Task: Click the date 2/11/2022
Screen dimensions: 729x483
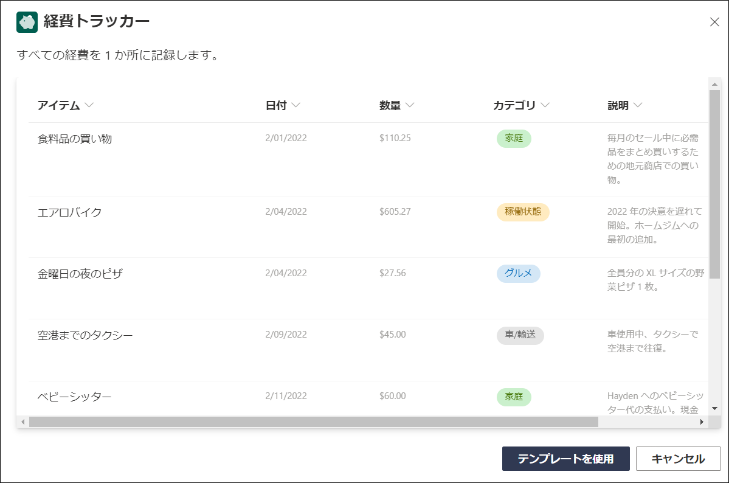Action: [286, 395]
